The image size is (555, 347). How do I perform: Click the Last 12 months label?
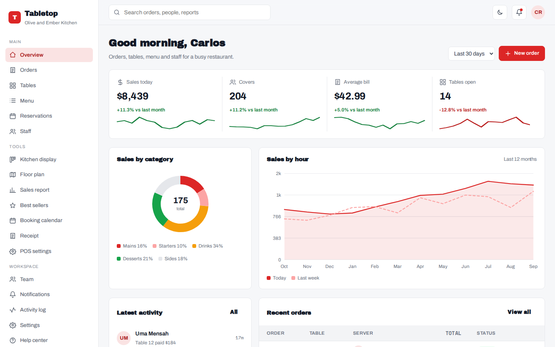pyautogui.click(x=520, y=159)
